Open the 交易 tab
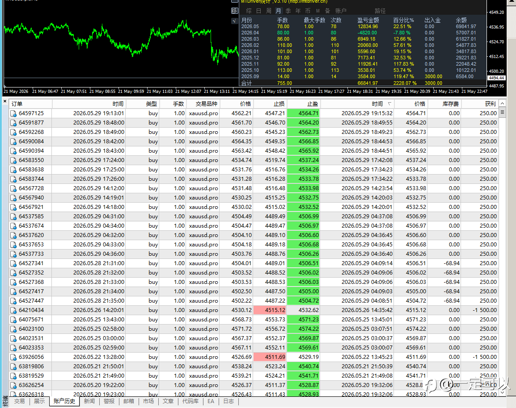Screen dimensions: 516x408 19,401
